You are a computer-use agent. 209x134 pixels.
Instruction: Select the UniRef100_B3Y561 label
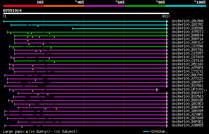(187, 86)
